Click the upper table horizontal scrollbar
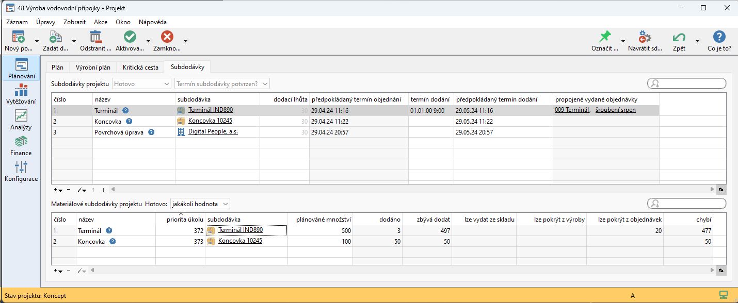This screenshot has width=738, height=303. click(x=413, y=190)
